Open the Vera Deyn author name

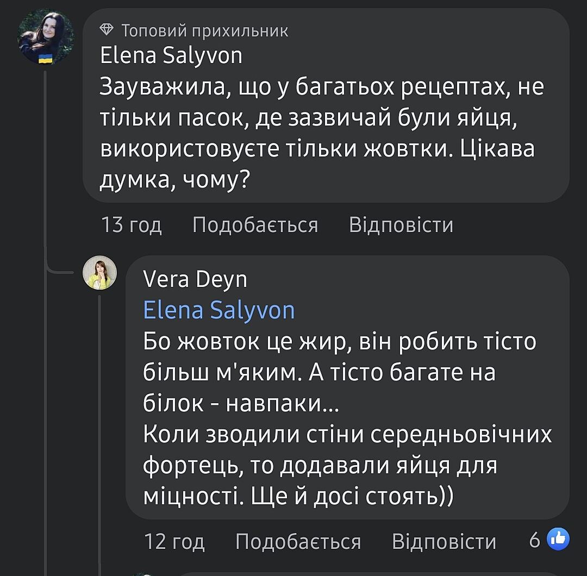click(195, 279)
